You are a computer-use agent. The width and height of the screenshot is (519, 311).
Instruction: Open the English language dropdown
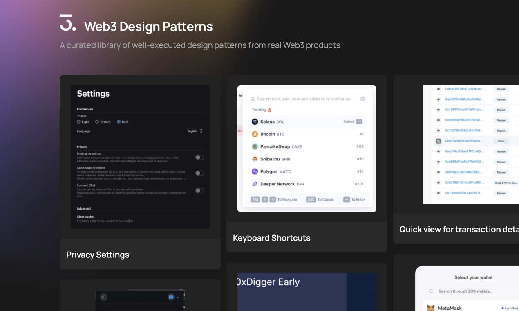coord(195,131)
